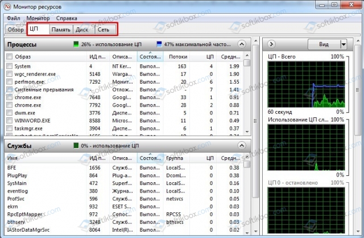Sort processes by Состоя... column
Screen dimensions: 364x238
150,57
